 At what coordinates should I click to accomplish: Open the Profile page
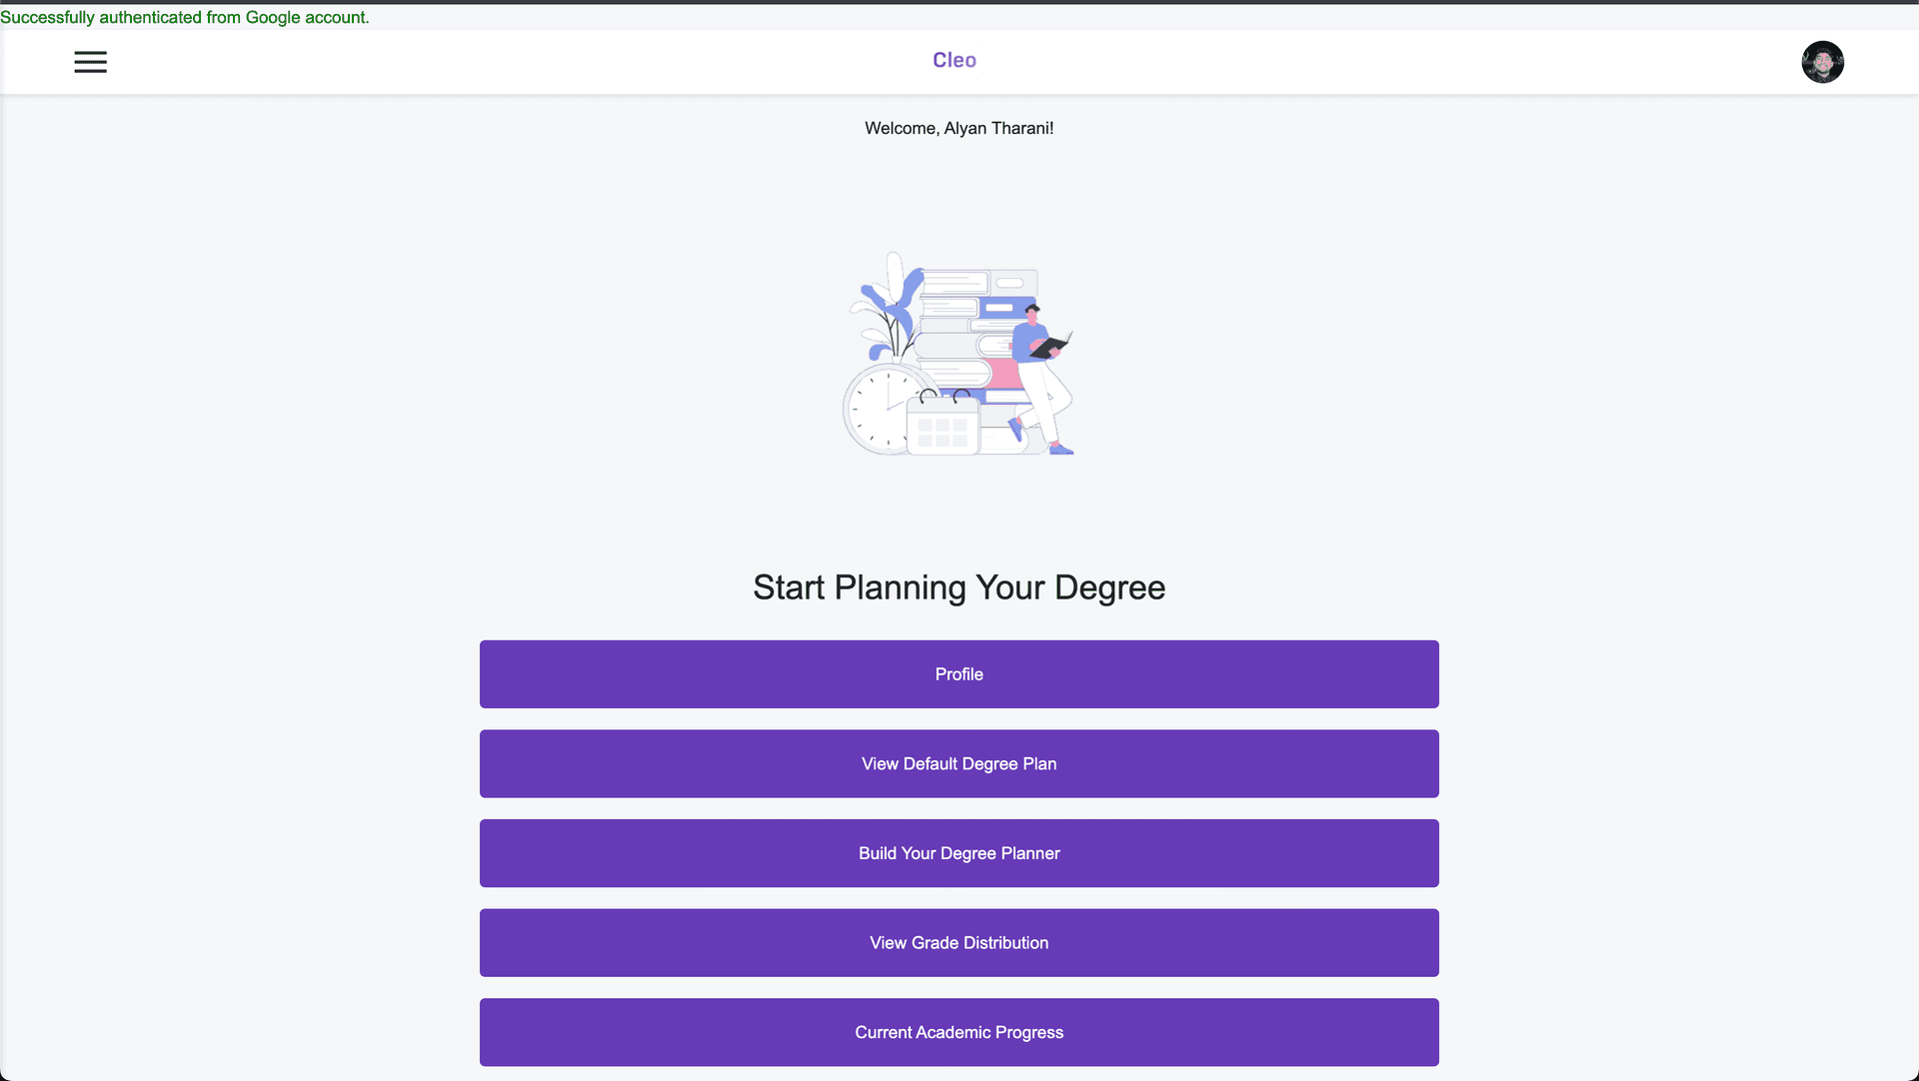pos(959,673)
